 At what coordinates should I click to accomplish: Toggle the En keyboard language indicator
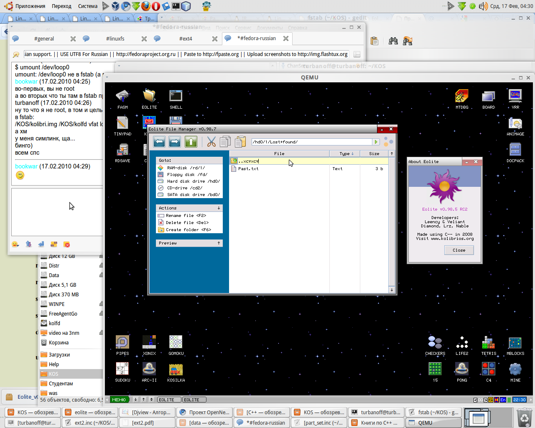(503, 400)
